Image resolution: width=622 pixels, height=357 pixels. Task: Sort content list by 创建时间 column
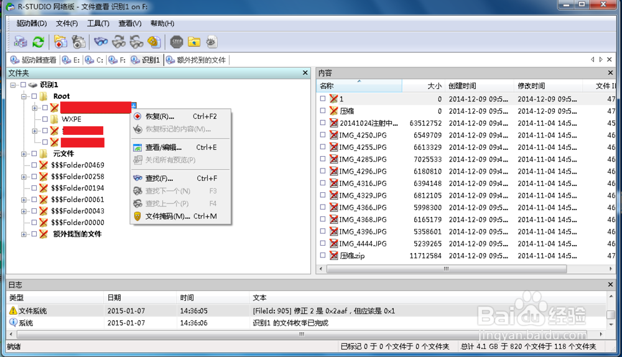tap(479, 86)
